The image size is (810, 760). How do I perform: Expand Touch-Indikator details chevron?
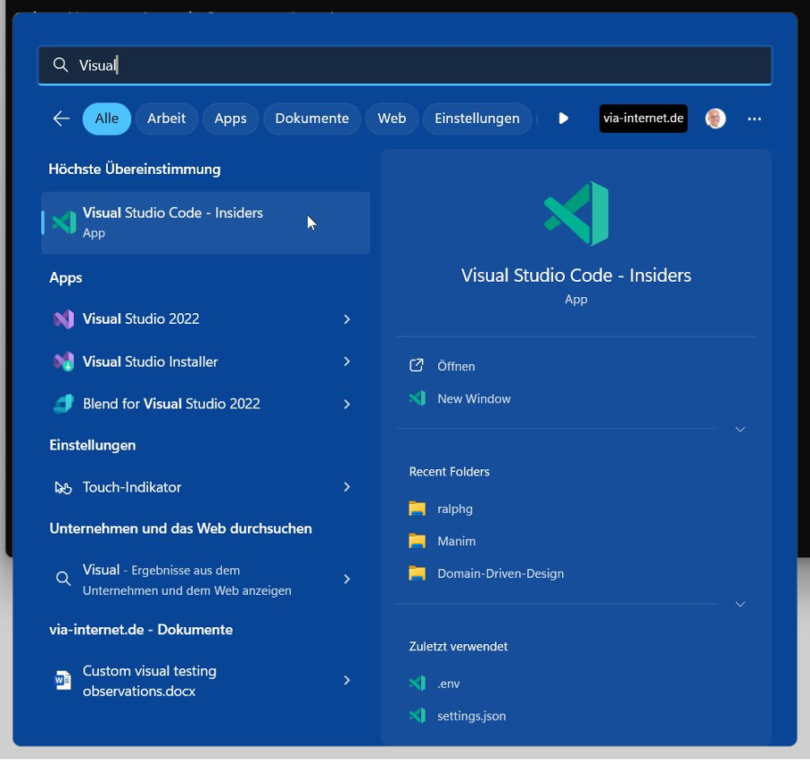(x=347, y=487)
